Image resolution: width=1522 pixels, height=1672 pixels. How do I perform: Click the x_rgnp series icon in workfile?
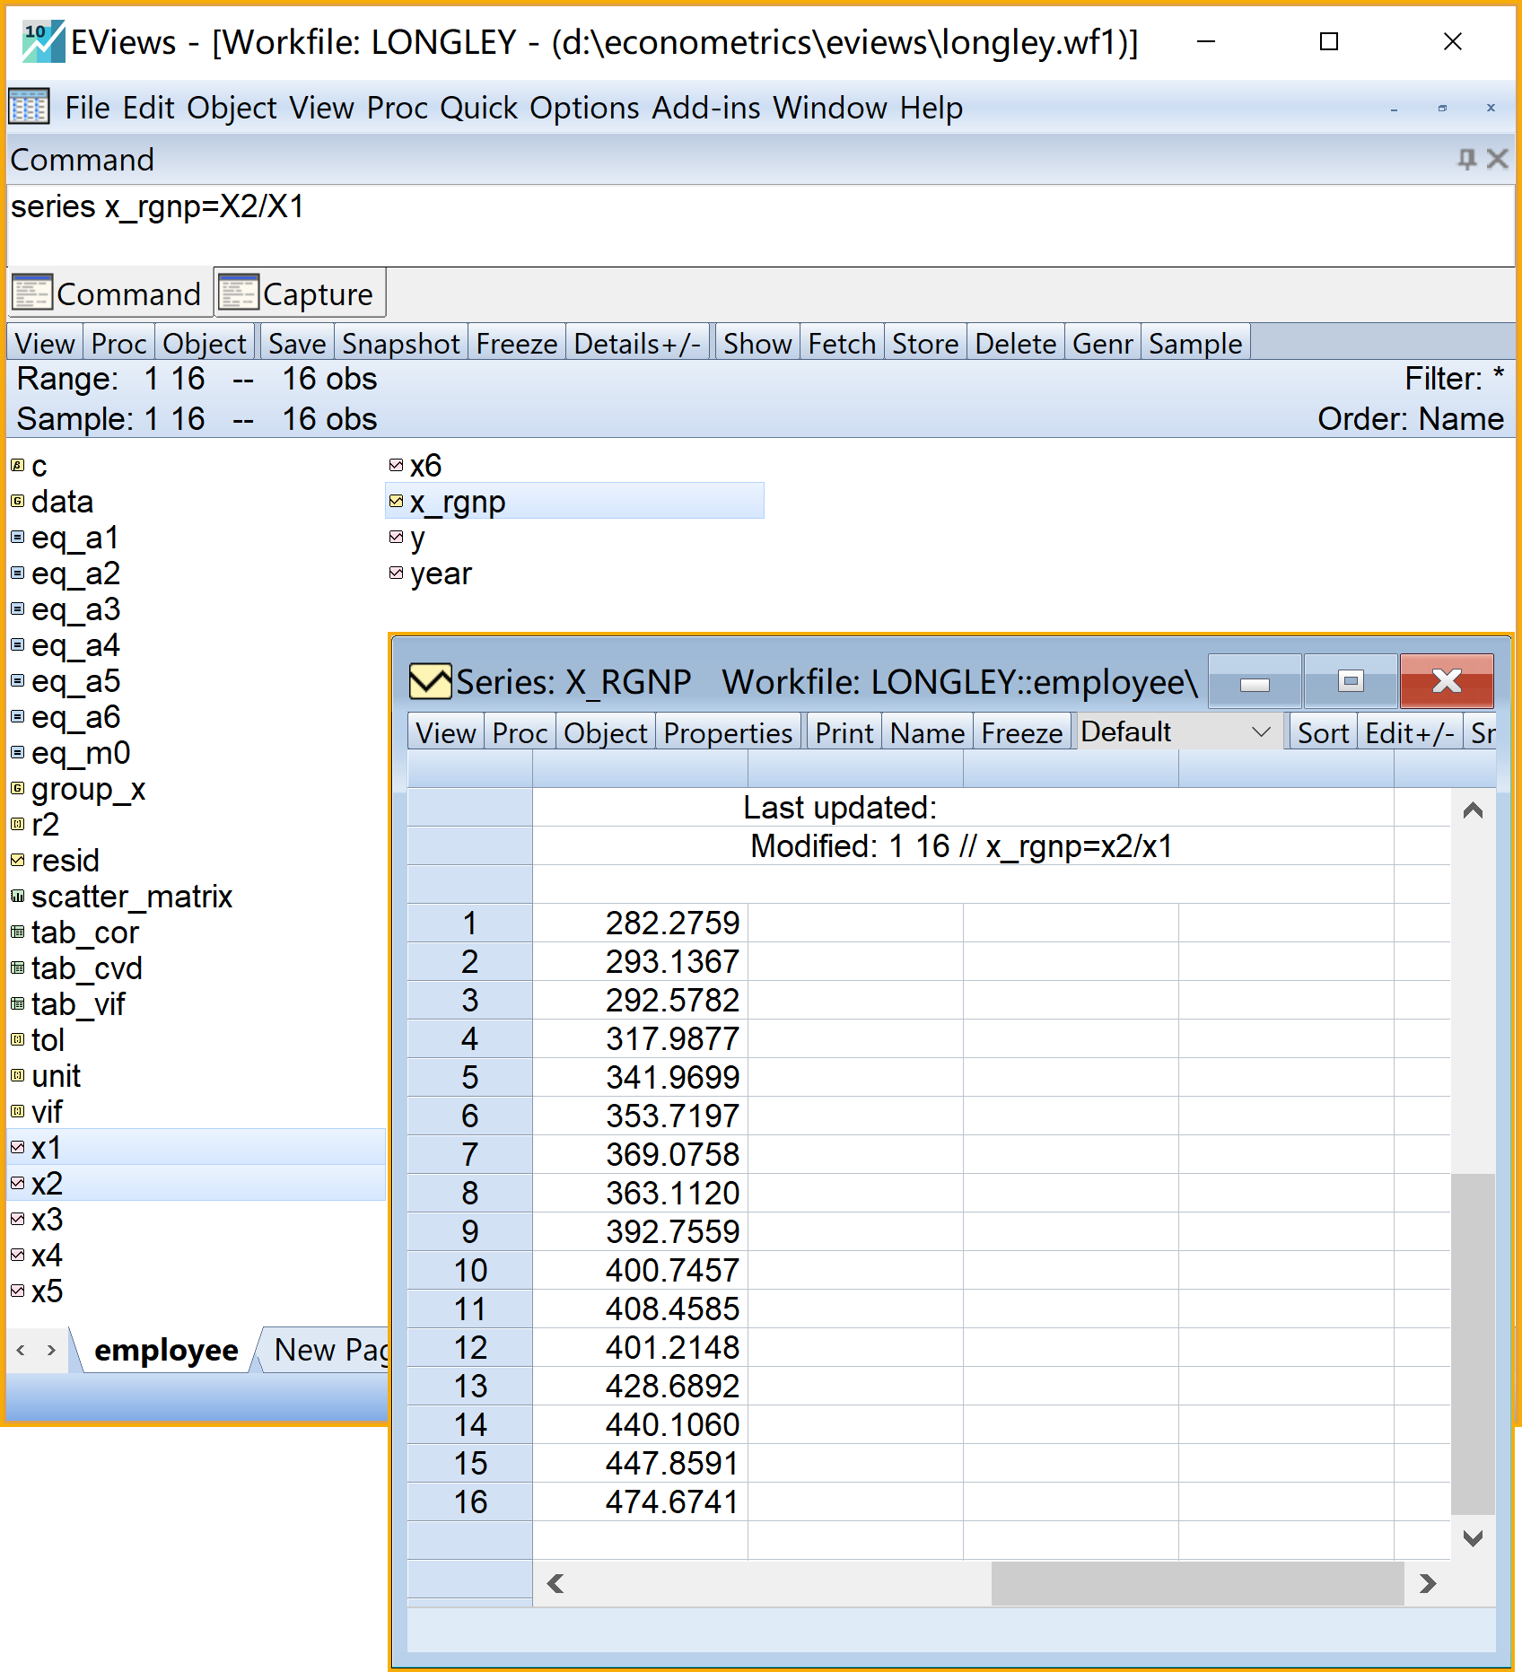point(396,502)
